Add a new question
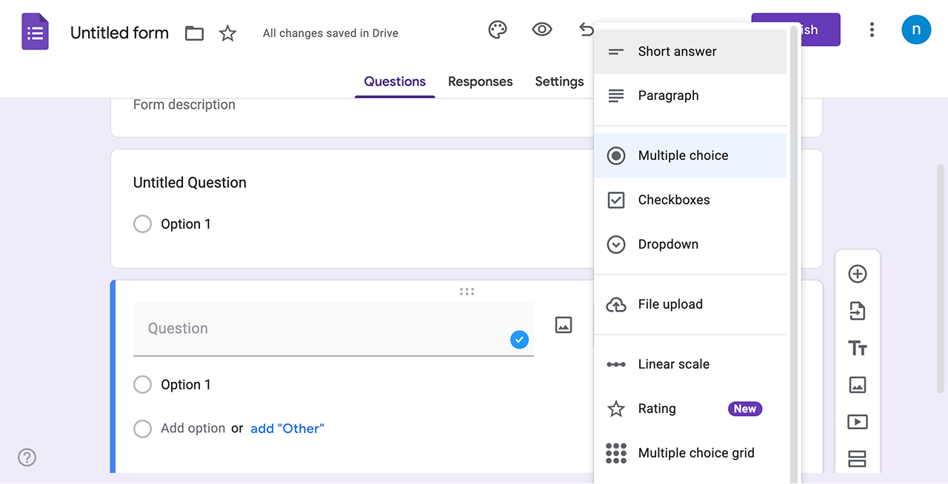 (x=858, y=273)
